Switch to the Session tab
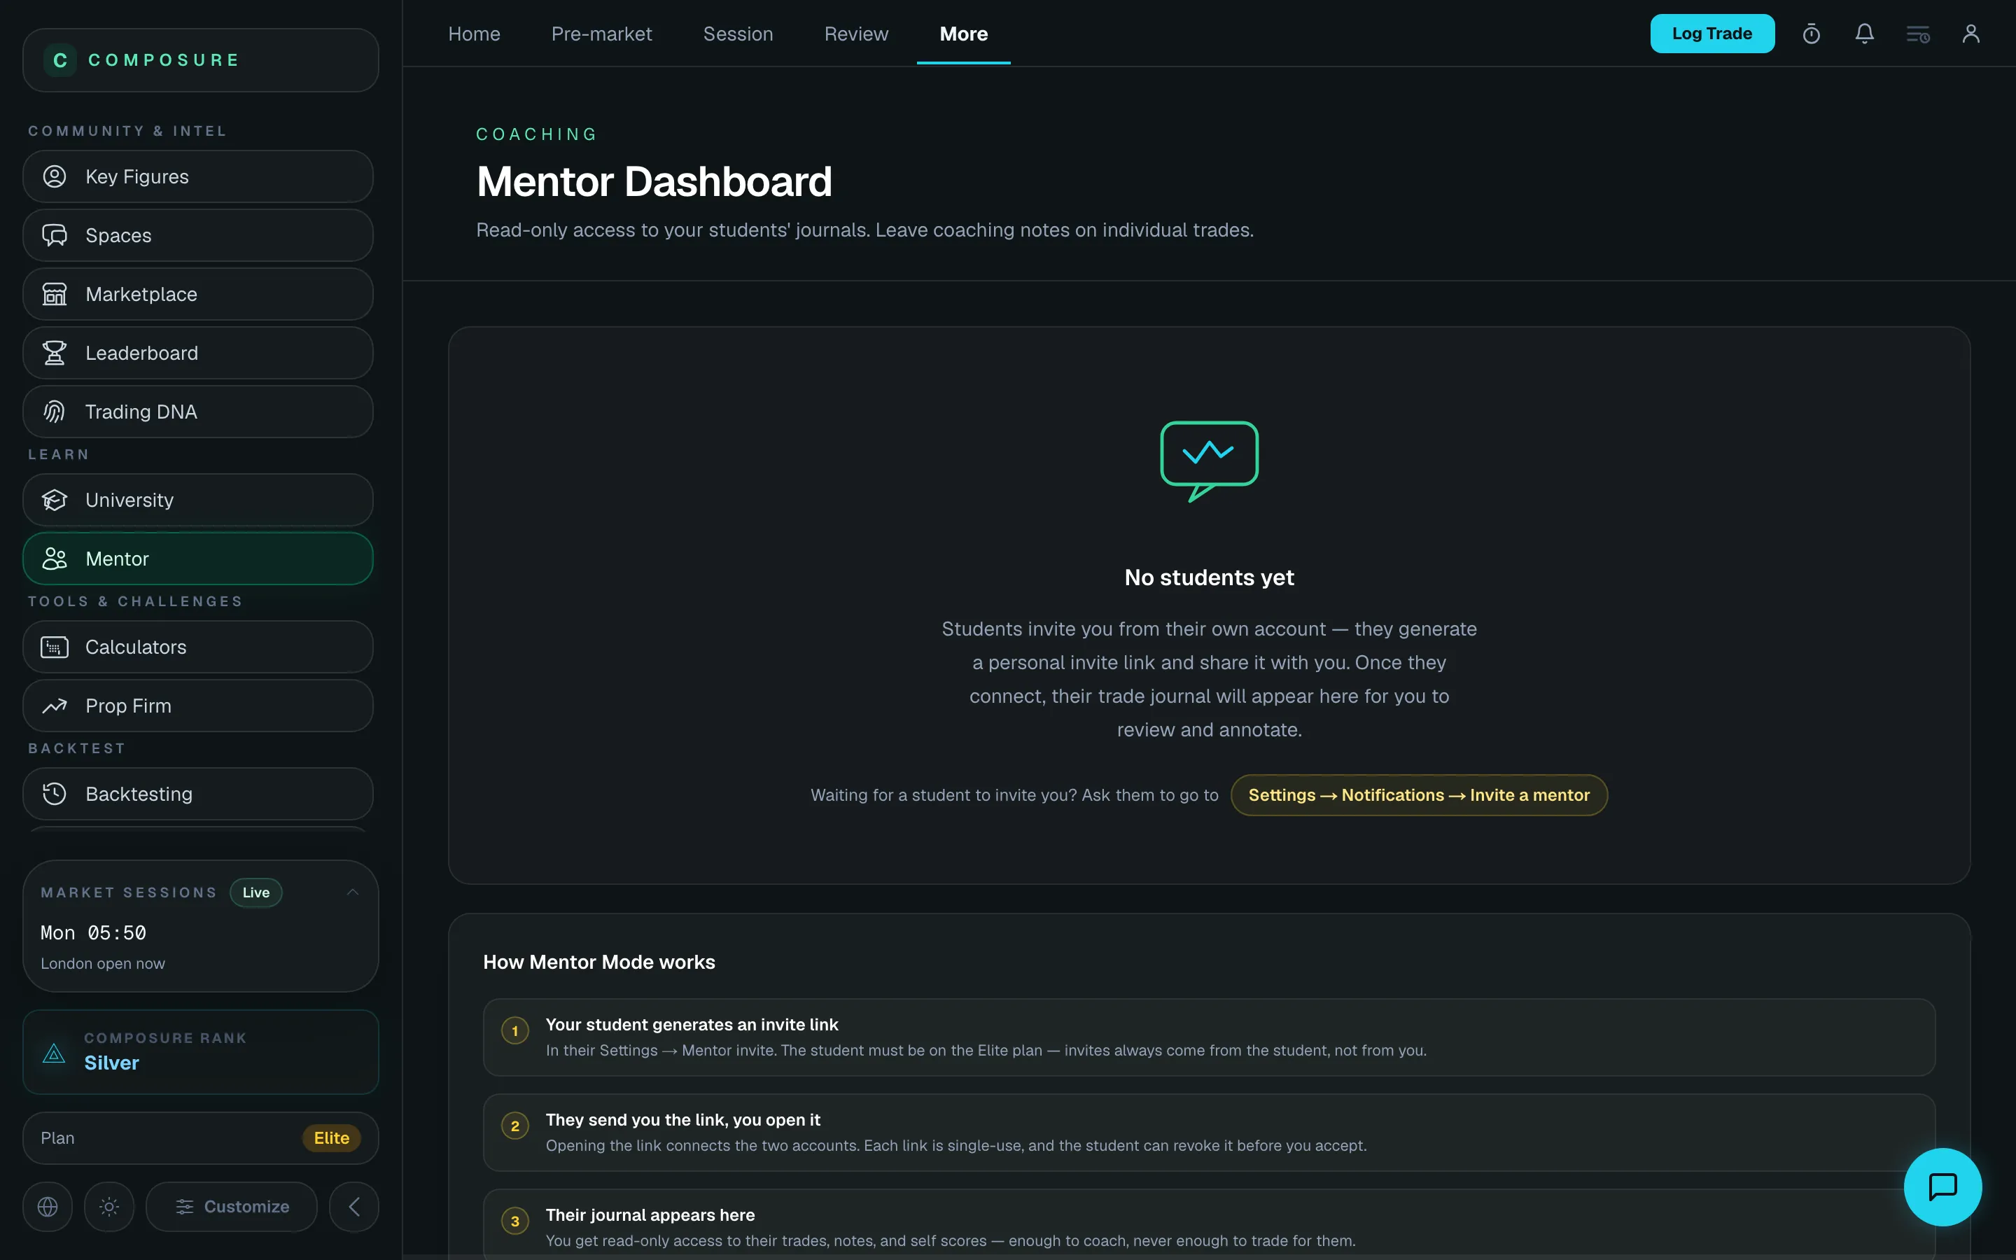 (738, 34)
